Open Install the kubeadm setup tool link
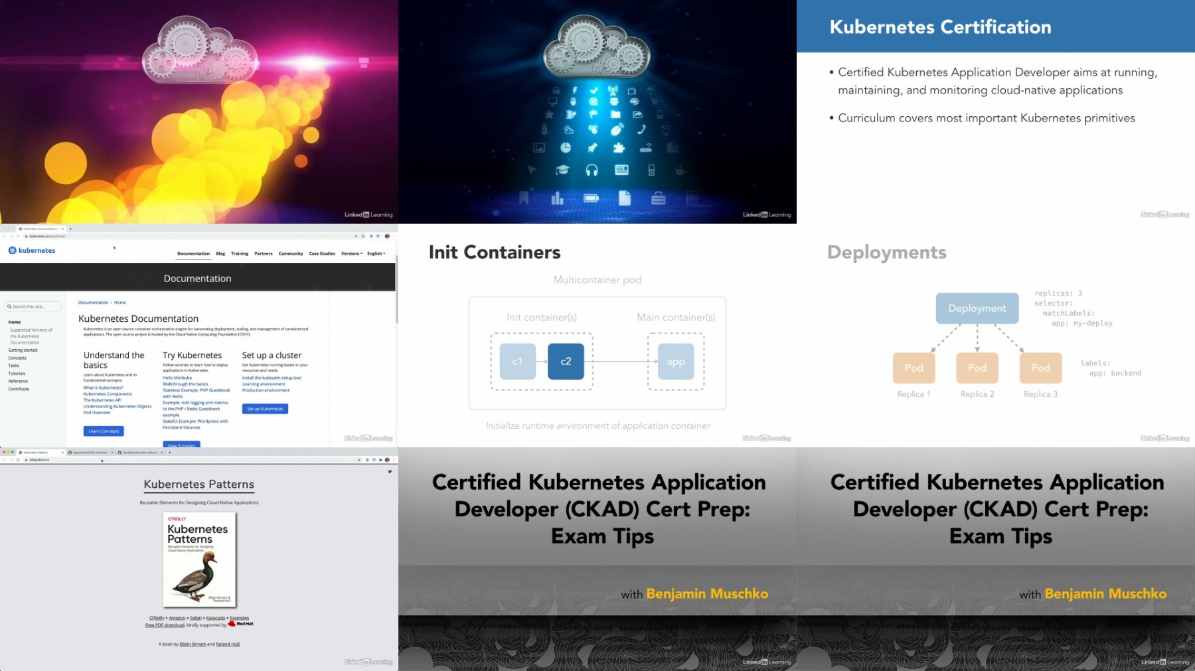Screen dimensions: 1195x671 pos(272,378)
